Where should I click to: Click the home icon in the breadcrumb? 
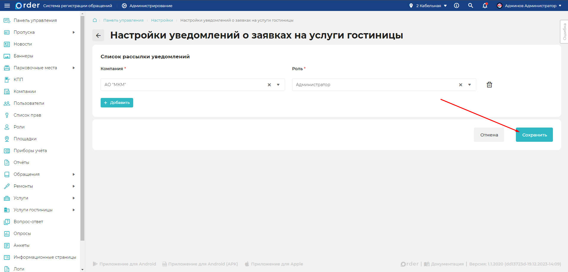point(94,20)
